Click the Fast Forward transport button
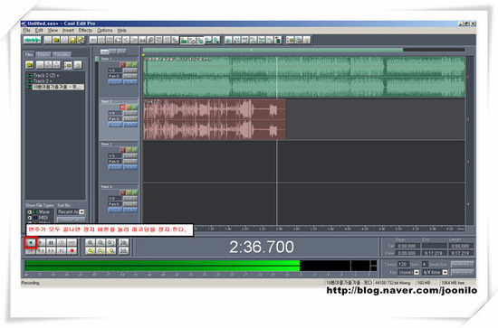The width and height of the screenshot is (498, 328). click(x=51, y=250)
